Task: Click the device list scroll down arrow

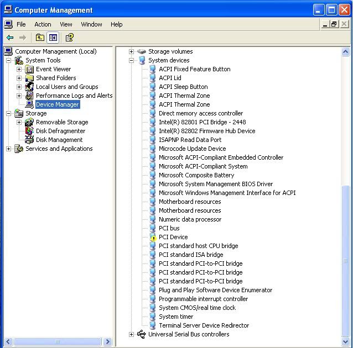Action: click(x=345, y=342)
